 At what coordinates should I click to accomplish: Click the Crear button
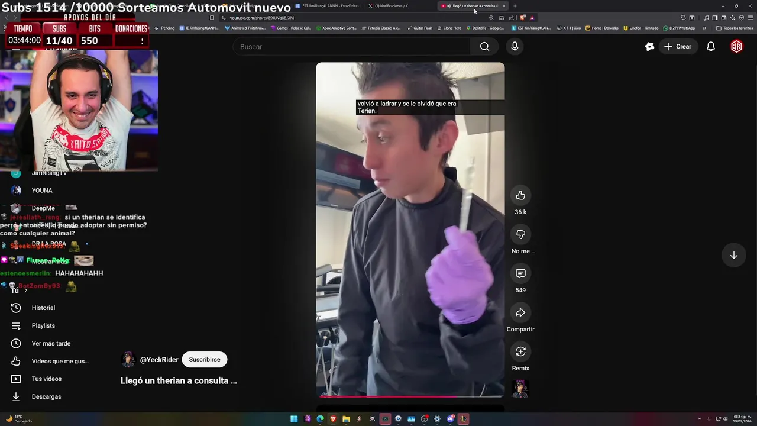pos(678,47)
